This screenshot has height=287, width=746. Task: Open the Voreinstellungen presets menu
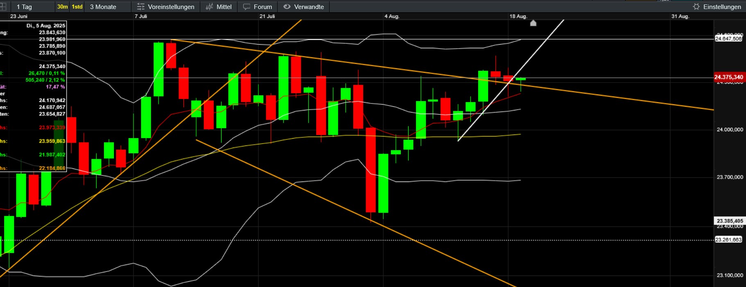click(165, 7)
